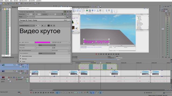Screen dimensions: 172x96
Task: Click the magenta text color swatch
Action: (42, 42)
